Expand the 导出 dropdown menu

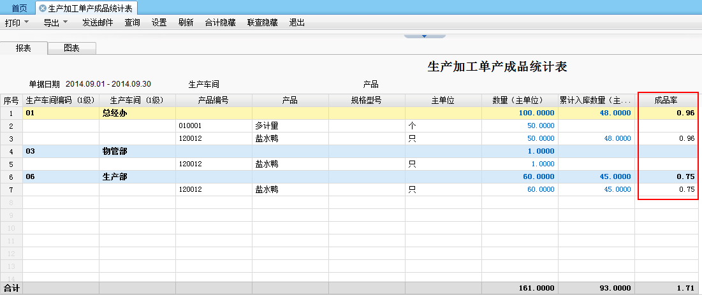(55, 23)
